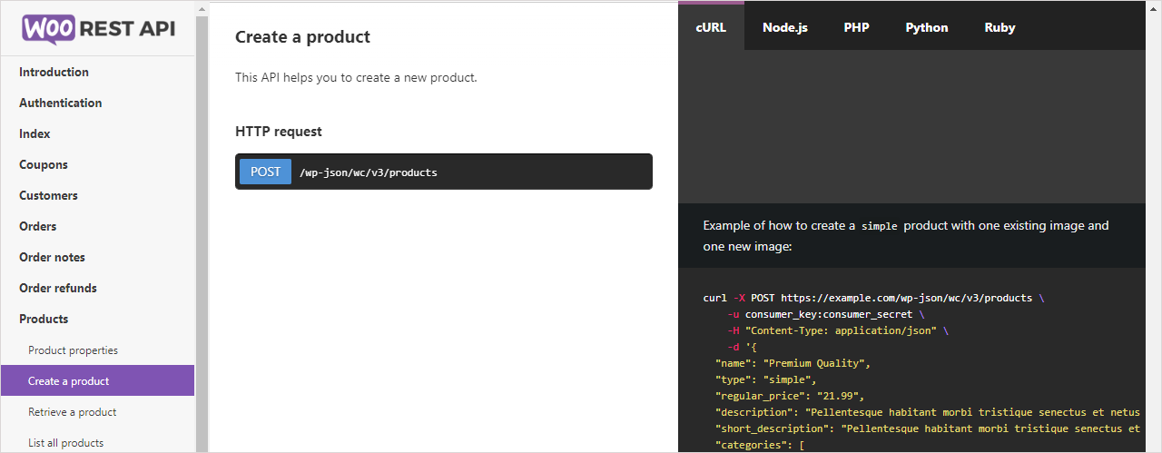This screenshot has width=1162, height=453.
Task: Switch to the PHP code tab
Action: pyautogui.click(x=856, y=27)
